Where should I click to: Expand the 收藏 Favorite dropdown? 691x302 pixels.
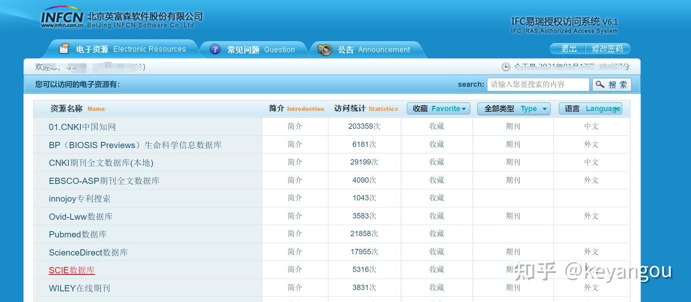[x=439, y=109]
